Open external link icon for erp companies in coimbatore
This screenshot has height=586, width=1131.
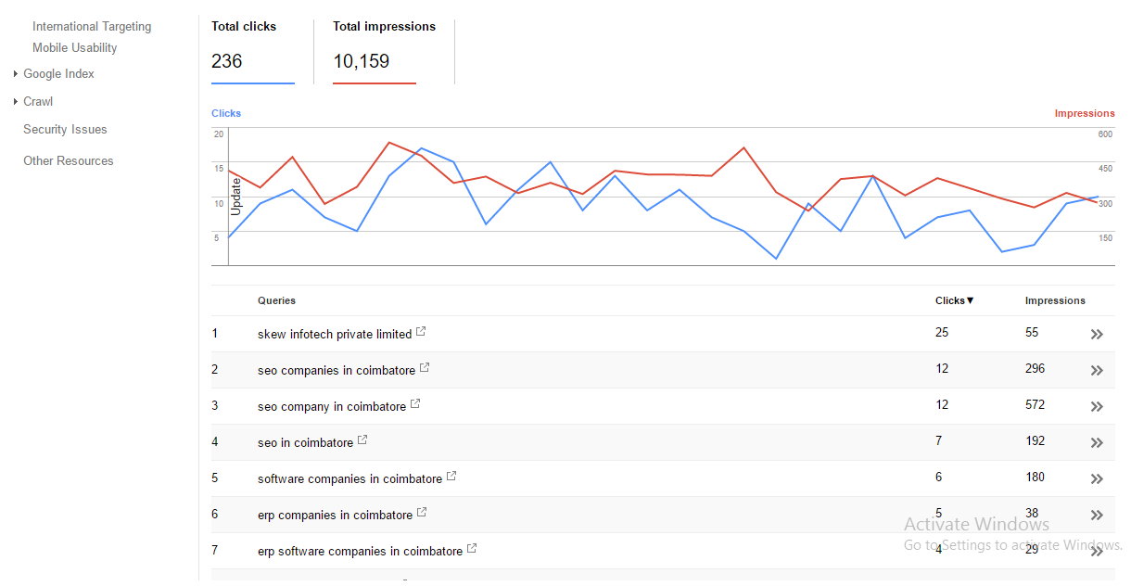422,513
